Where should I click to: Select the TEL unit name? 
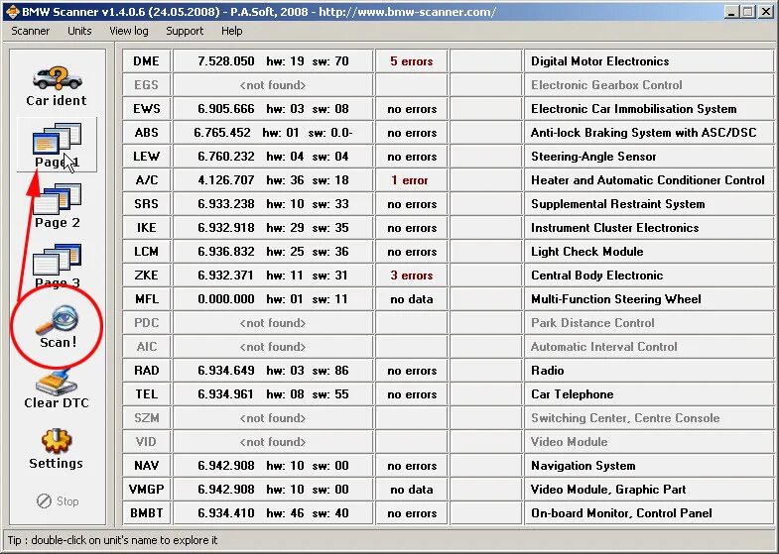[x=147, y=394]
